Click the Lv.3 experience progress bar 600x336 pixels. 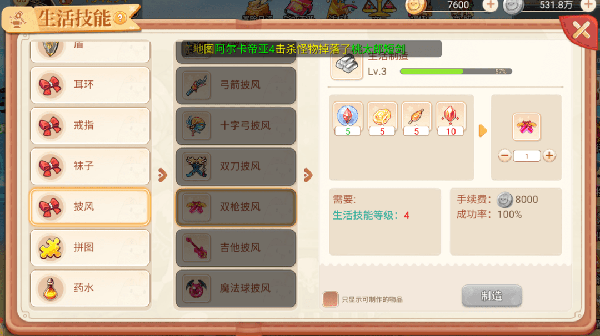click(x=456, y=72)
